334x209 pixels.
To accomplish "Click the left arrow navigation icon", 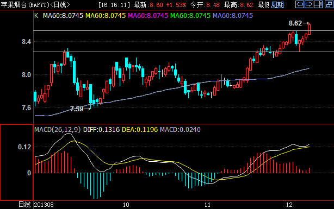I will click(x=300, y=4).
